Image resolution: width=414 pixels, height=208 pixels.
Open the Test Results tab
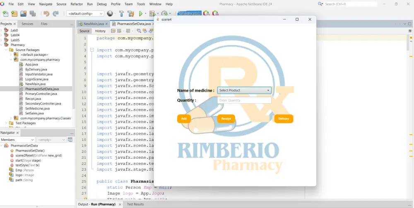point(135,204)
